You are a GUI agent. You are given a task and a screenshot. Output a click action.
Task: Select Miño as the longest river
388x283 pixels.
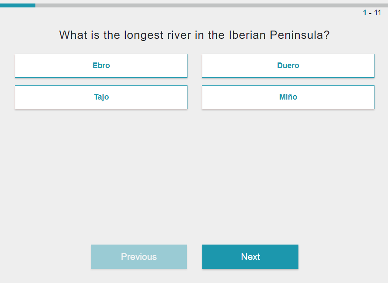tap(288, 97)
